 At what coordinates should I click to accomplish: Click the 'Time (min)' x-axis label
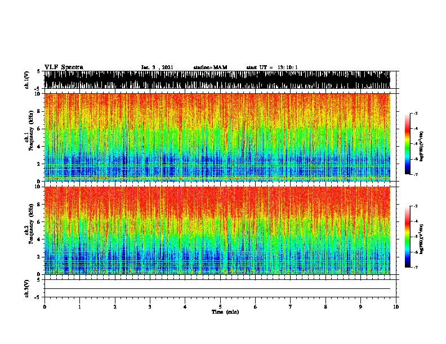coord(225,312)
